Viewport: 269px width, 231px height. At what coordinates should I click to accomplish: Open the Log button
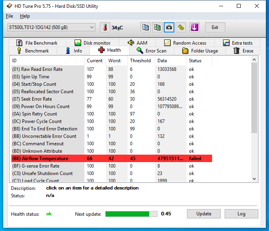point(241,214)
